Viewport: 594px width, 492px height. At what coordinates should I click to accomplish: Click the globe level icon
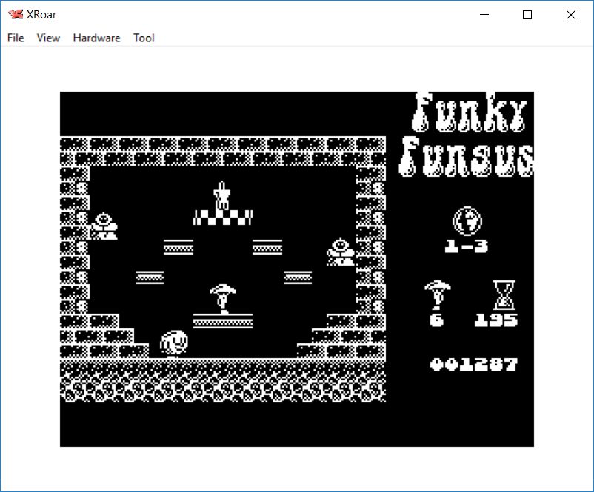point(467,220)
